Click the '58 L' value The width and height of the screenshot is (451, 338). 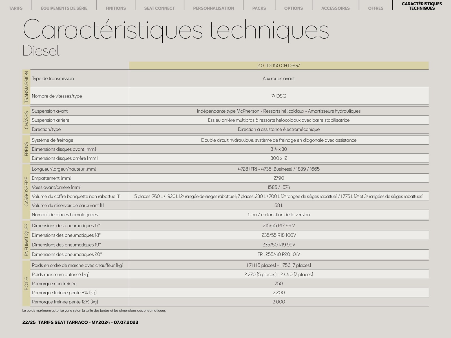[x=279, y=205]
